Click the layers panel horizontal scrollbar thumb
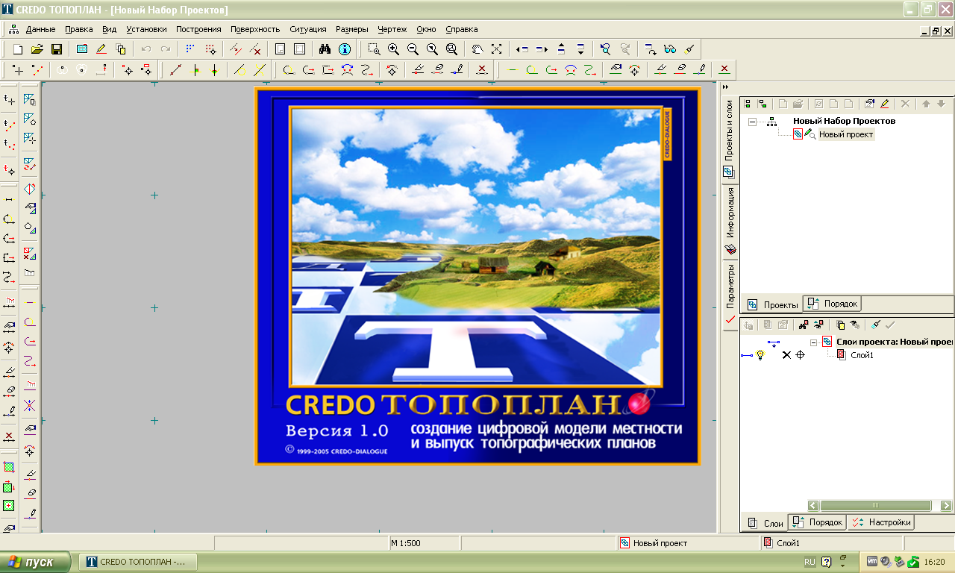955x573 pixels. [x=875, y=505]
